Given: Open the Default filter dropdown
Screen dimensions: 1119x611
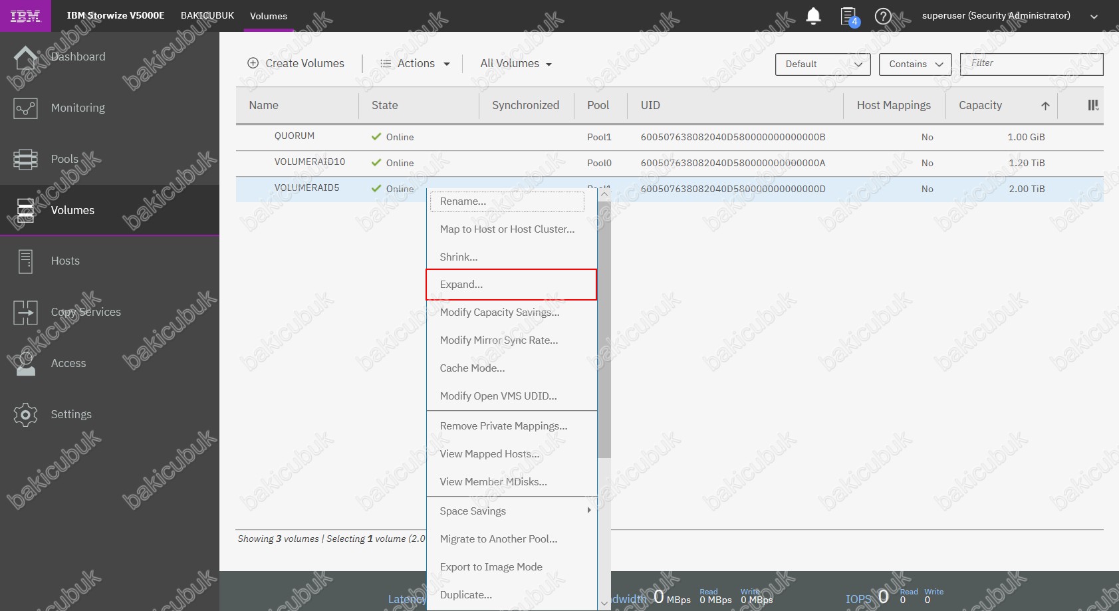Looking at the screenshot, I should (822, 64).
